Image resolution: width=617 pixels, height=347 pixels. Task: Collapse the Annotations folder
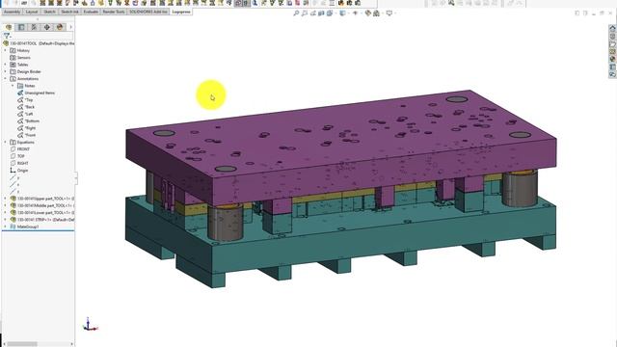pos(5,79)
